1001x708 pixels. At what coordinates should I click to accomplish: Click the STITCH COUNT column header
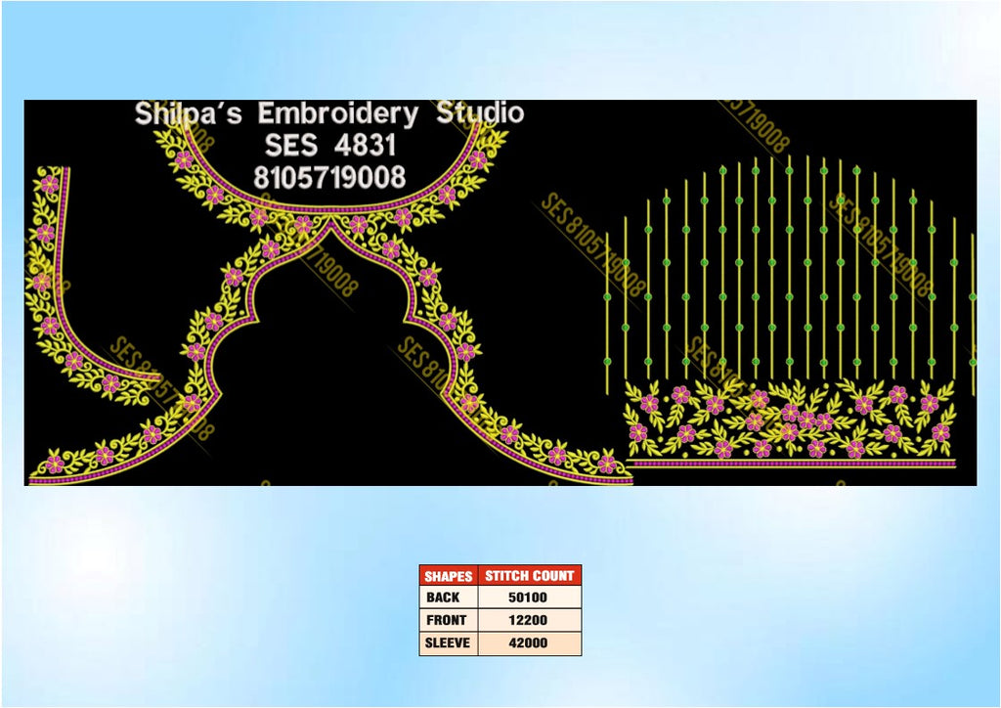529,576
